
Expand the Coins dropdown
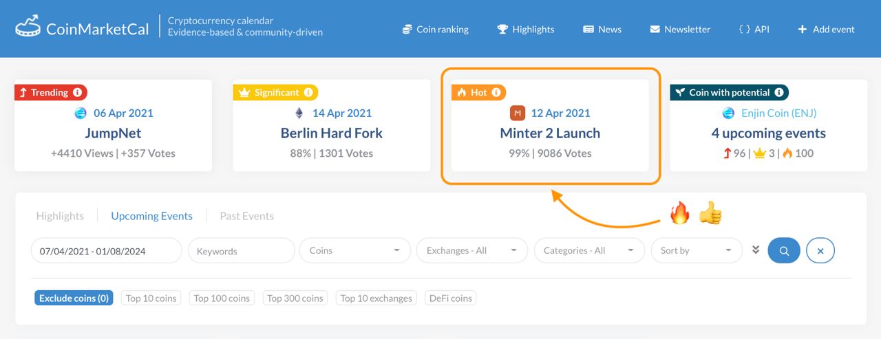click(x=355, y=251)
